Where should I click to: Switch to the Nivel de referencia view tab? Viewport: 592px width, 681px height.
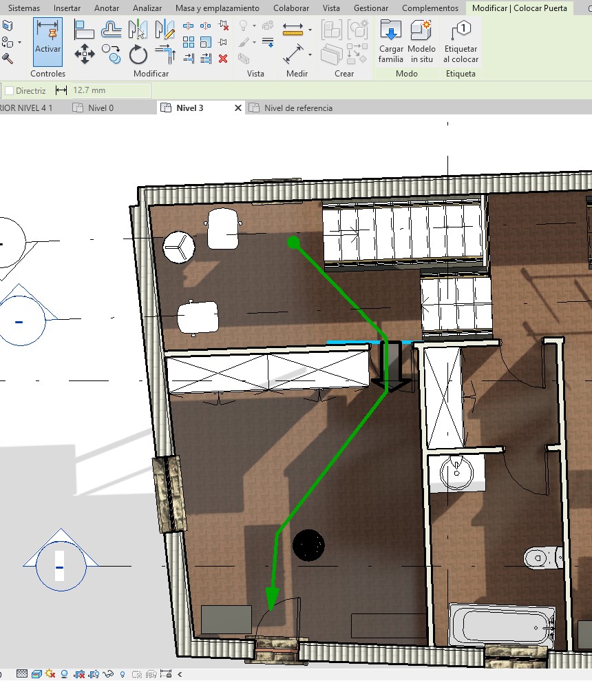pyautogui.click(x=297, y=108)
